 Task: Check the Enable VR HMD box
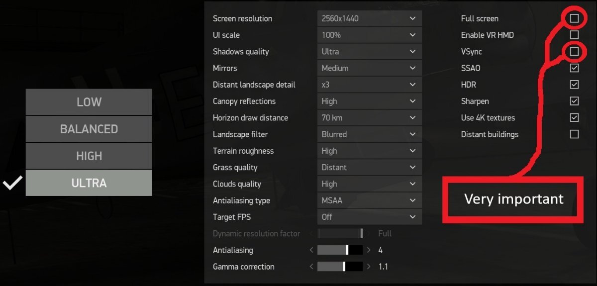pyautogui.click(x=574, y=35)
